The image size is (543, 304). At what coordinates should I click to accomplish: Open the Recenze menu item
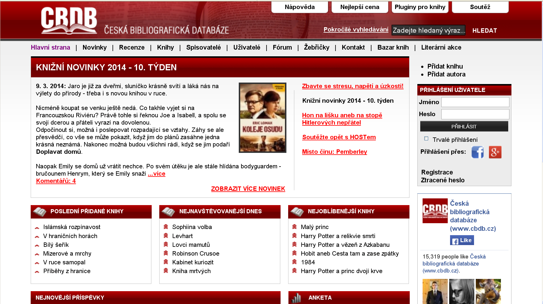[x=132, y=48]
